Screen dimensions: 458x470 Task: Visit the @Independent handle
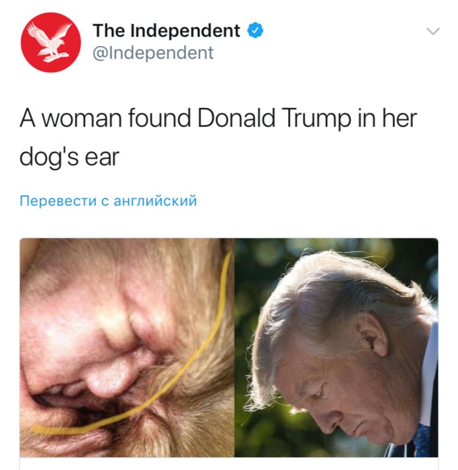(x=153, y=53)
